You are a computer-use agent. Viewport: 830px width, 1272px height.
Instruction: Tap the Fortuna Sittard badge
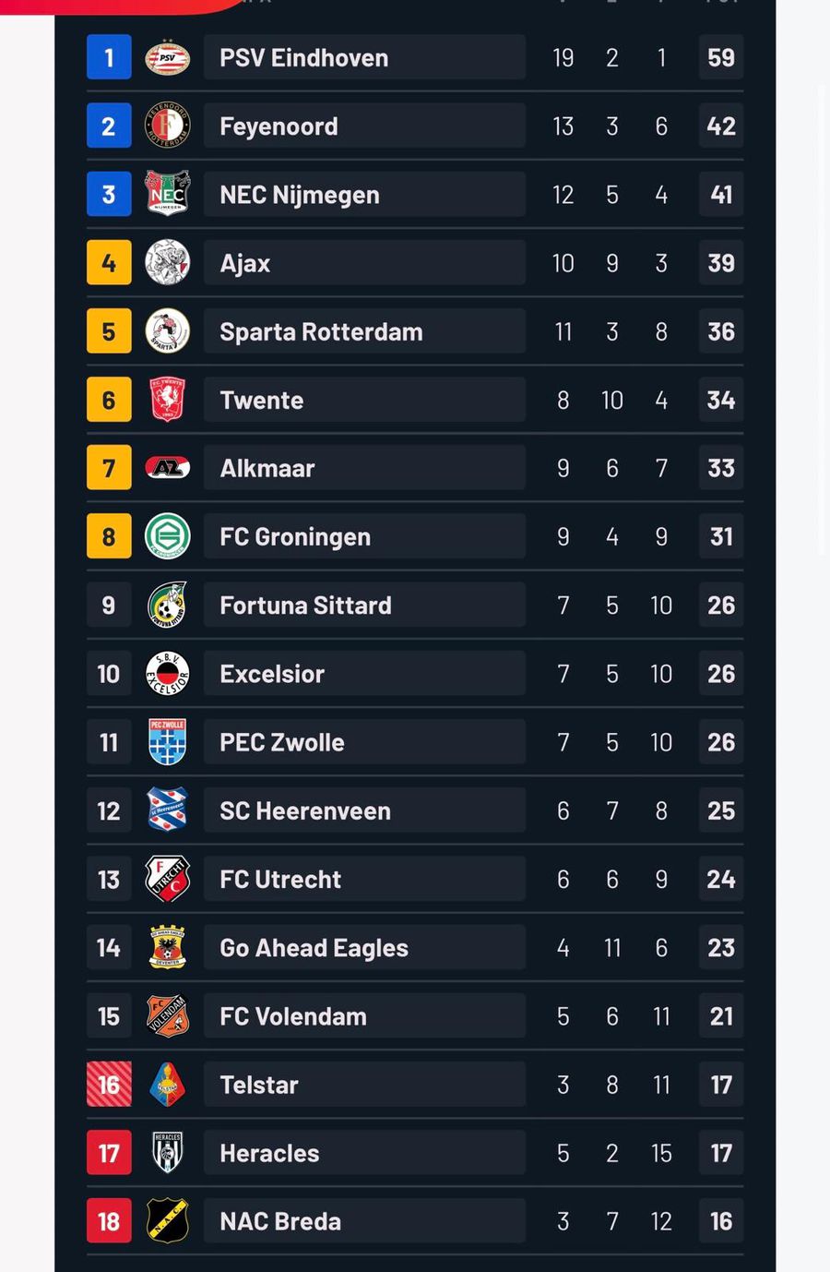(x=167, y=605)
